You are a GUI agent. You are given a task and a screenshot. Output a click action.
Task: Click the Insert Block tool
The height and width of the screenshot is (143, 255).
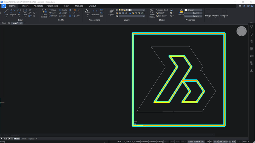coord(152,13)
